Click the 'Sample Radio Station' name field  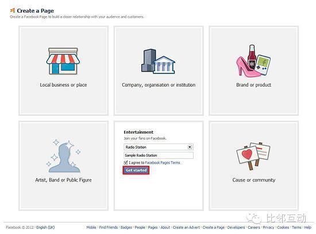[159, 155]
